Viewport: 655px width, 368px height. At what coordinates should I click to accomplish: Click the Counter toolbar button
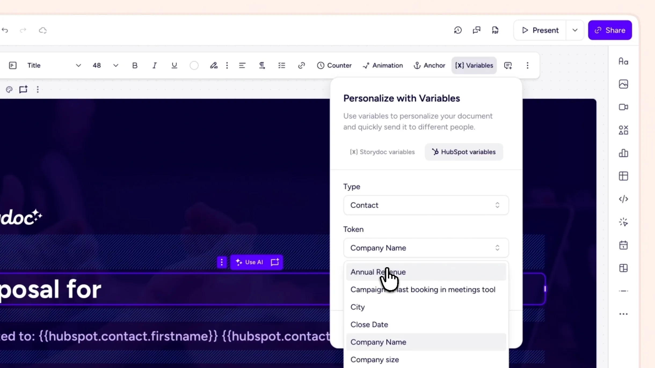click(x=334, y=65)
